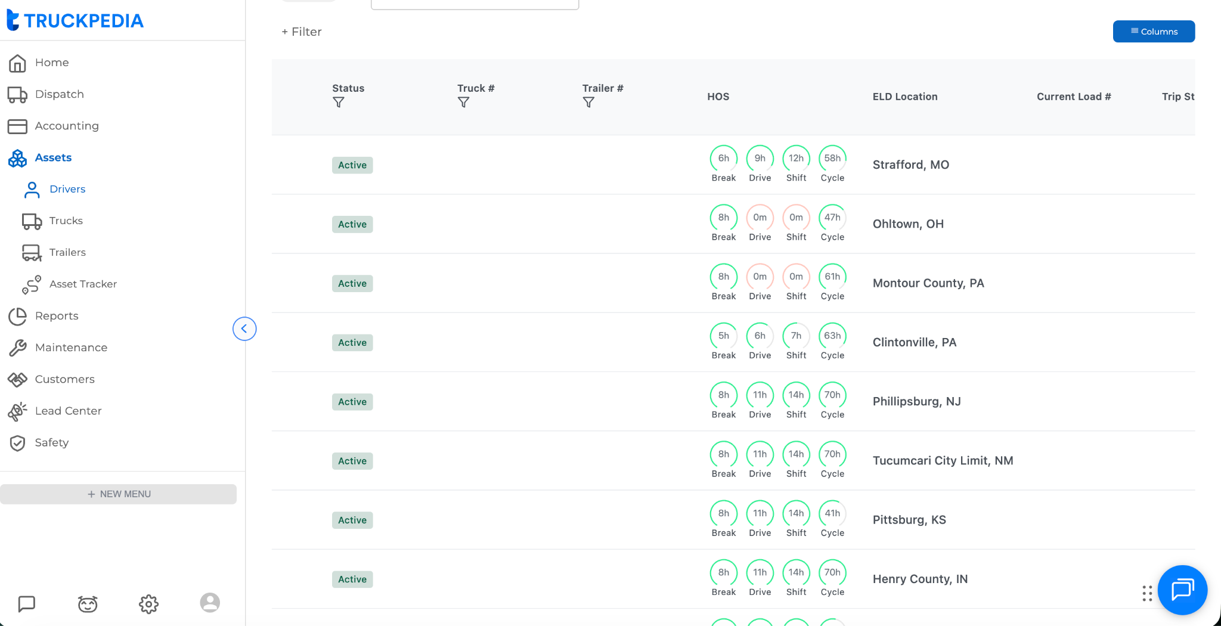The height and width of the screenshot is (626, 1221).
Task: Click the Status column filter icon
Action: [338, 103]
